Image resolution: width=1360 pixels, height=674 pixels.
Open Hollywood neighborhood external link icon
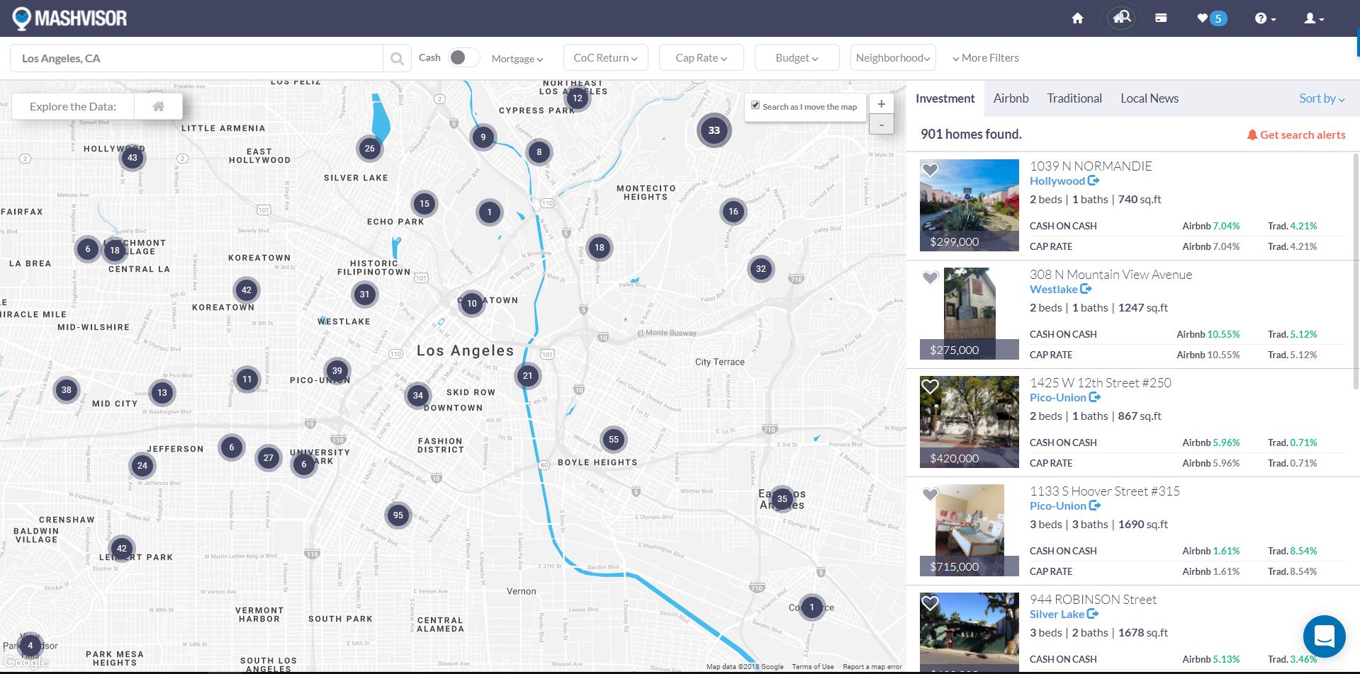click(1094, 181)
